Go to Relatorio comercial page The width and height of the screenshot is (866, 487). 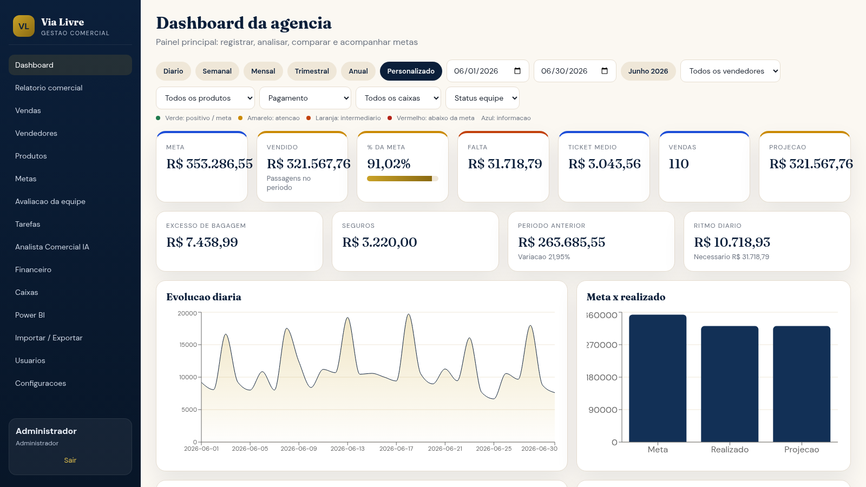tap(70, 88)
